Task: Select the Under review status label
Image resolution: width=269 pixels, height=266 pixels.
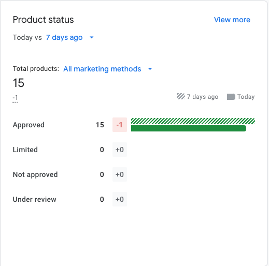Action: (35, 199)
